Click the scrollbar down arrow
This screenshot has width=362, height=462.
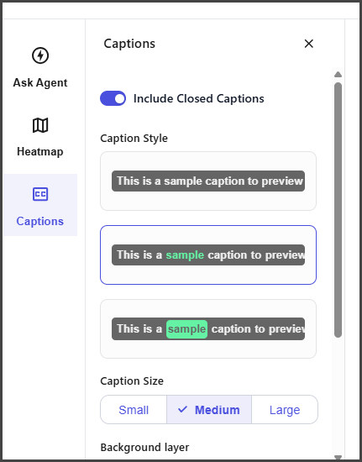coord(338,457)
